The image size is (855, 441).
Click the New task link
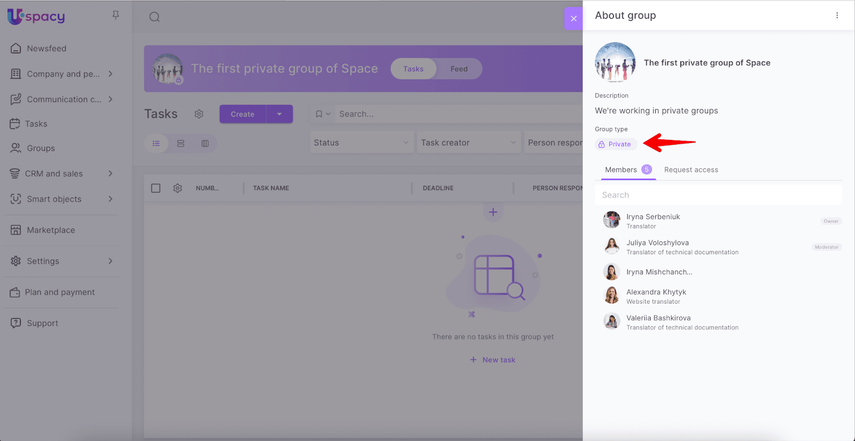point(493,360)
